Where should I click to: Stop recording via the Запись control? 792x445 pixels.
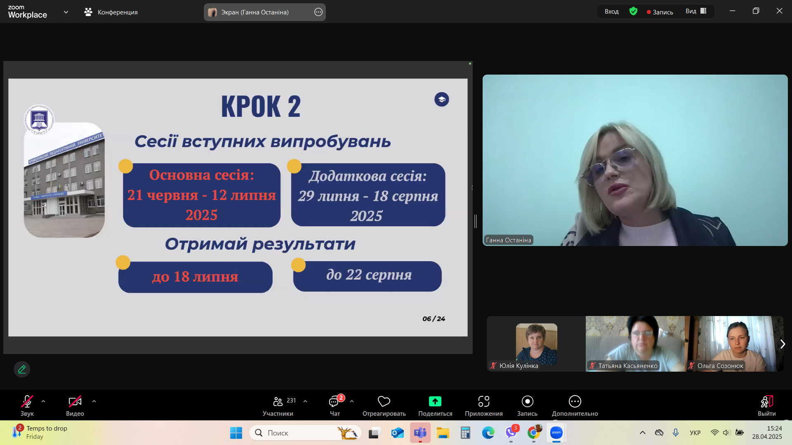[x=527, y=405]
